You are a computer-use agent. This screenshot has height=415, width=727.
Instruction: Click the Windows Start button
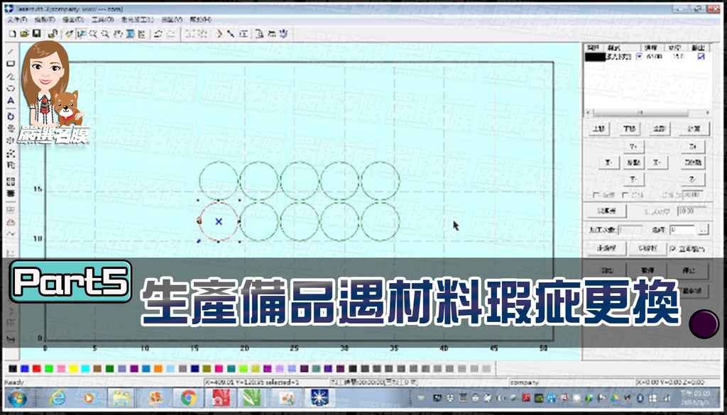point(17,398)
